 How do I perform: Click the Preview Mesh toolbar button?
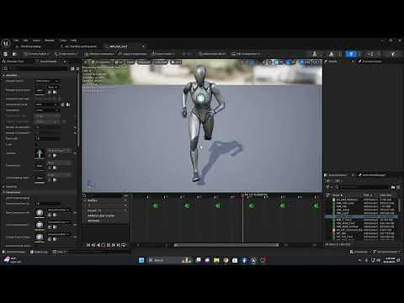[36, 54]
